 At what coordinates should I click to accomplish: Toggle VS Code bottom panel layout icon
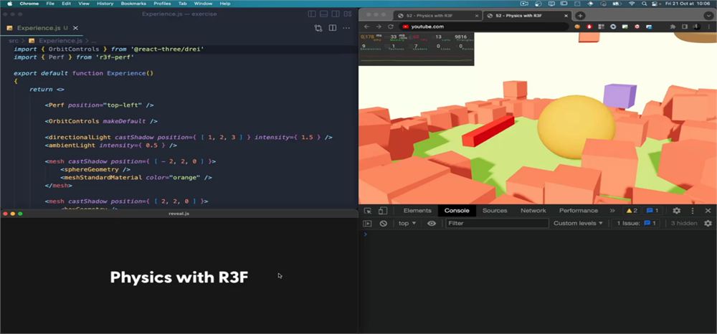tap(324, 14)
